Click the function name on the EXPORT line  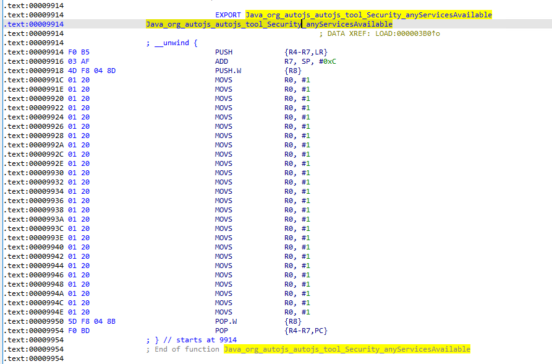click(368, 15)
